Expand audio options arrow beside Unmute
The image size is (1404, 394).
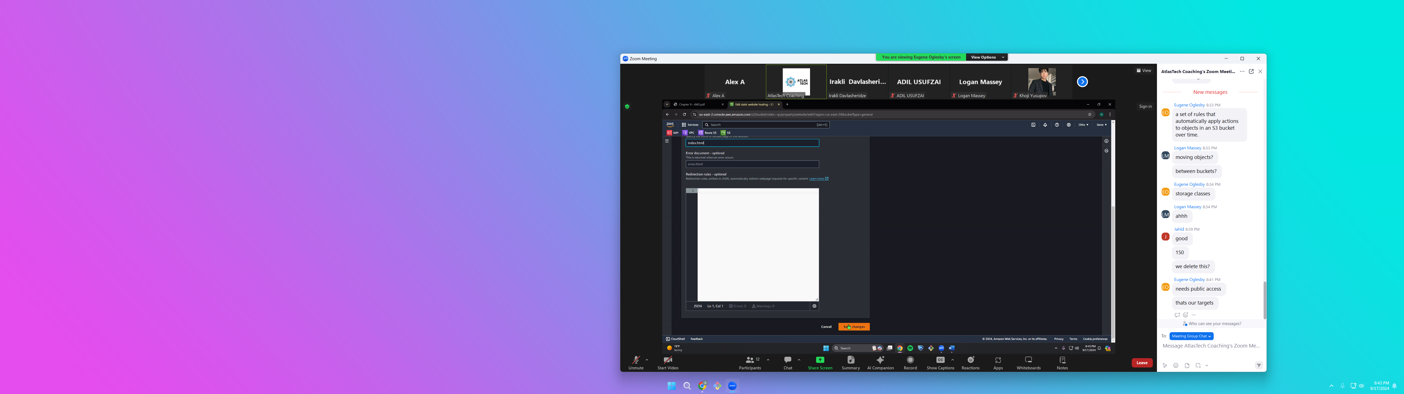coord(647,360)
